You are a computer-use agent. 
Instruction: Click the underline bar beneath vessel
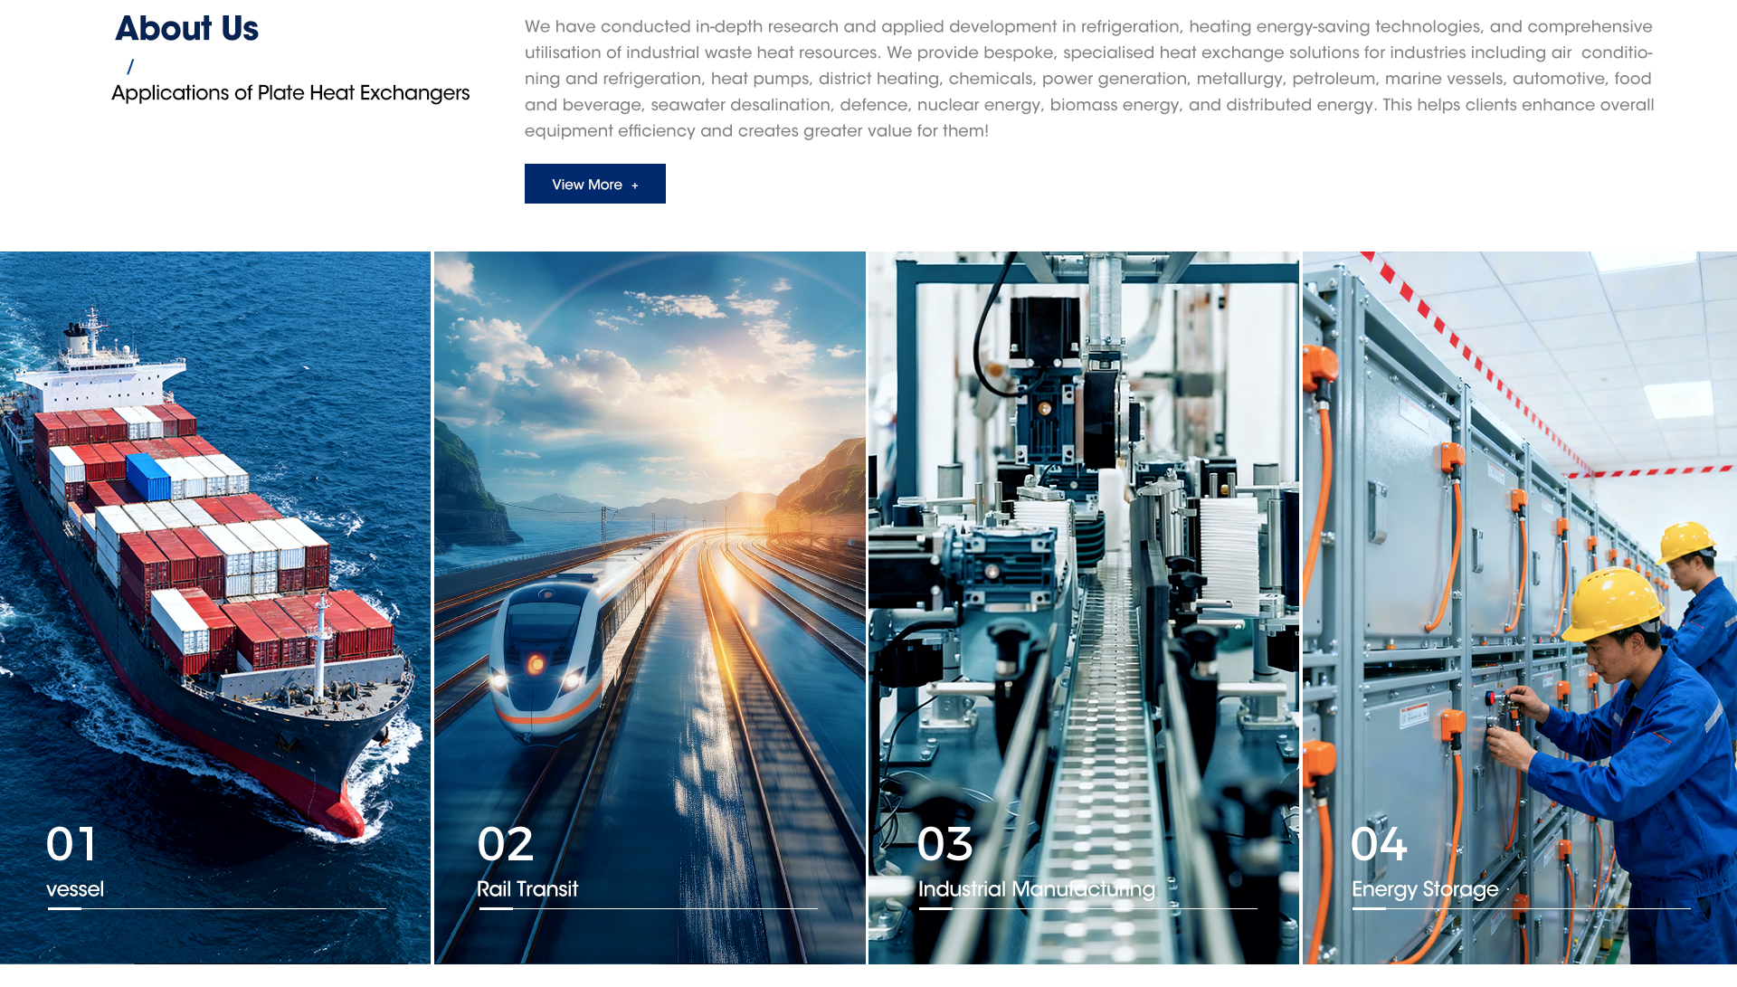64,908
